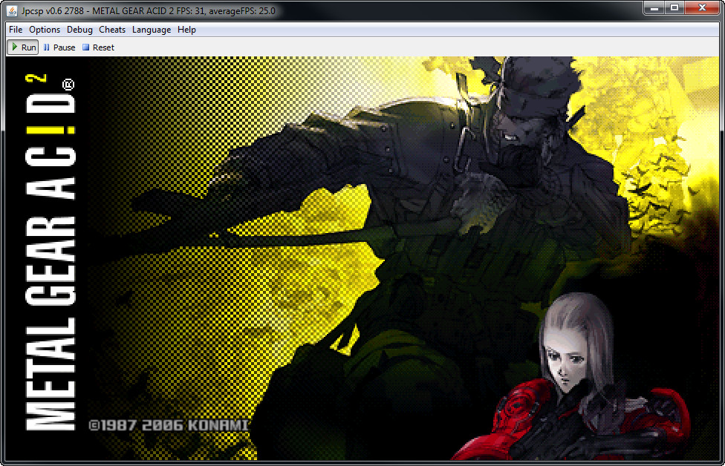
Task: Click the game screen showing Metal Gear Acid 2
Action: (x=362, y=258)
